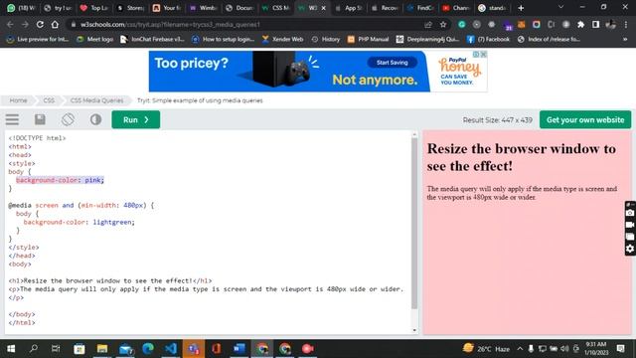Screen dimensions: 636x358
Task: Click the video record icon on side panel
Action: tap(630, 225)
